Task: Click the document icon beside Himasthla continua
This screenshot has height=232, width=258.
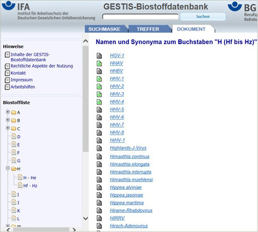Action: click(99, 157)
